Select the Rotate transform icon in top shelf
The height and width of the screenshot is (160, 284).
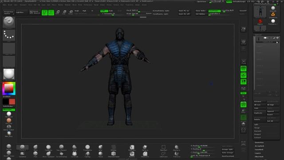tap(71, 12)
